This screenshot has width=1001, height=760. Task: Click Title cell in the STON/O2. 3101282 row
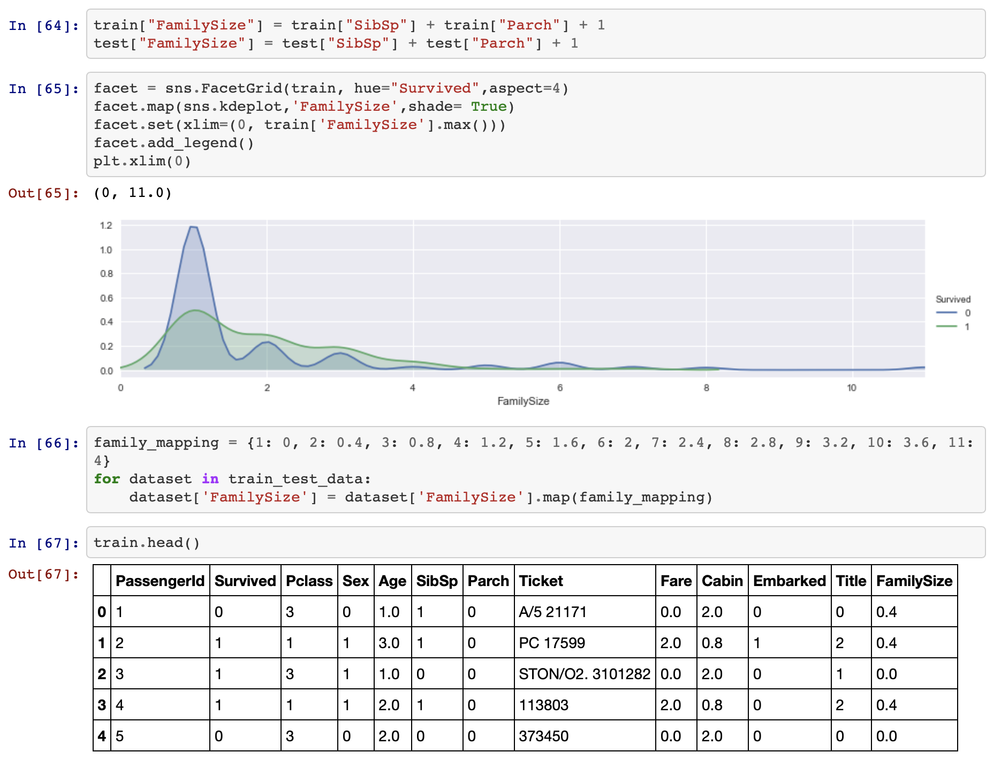[x=851, y=674]
